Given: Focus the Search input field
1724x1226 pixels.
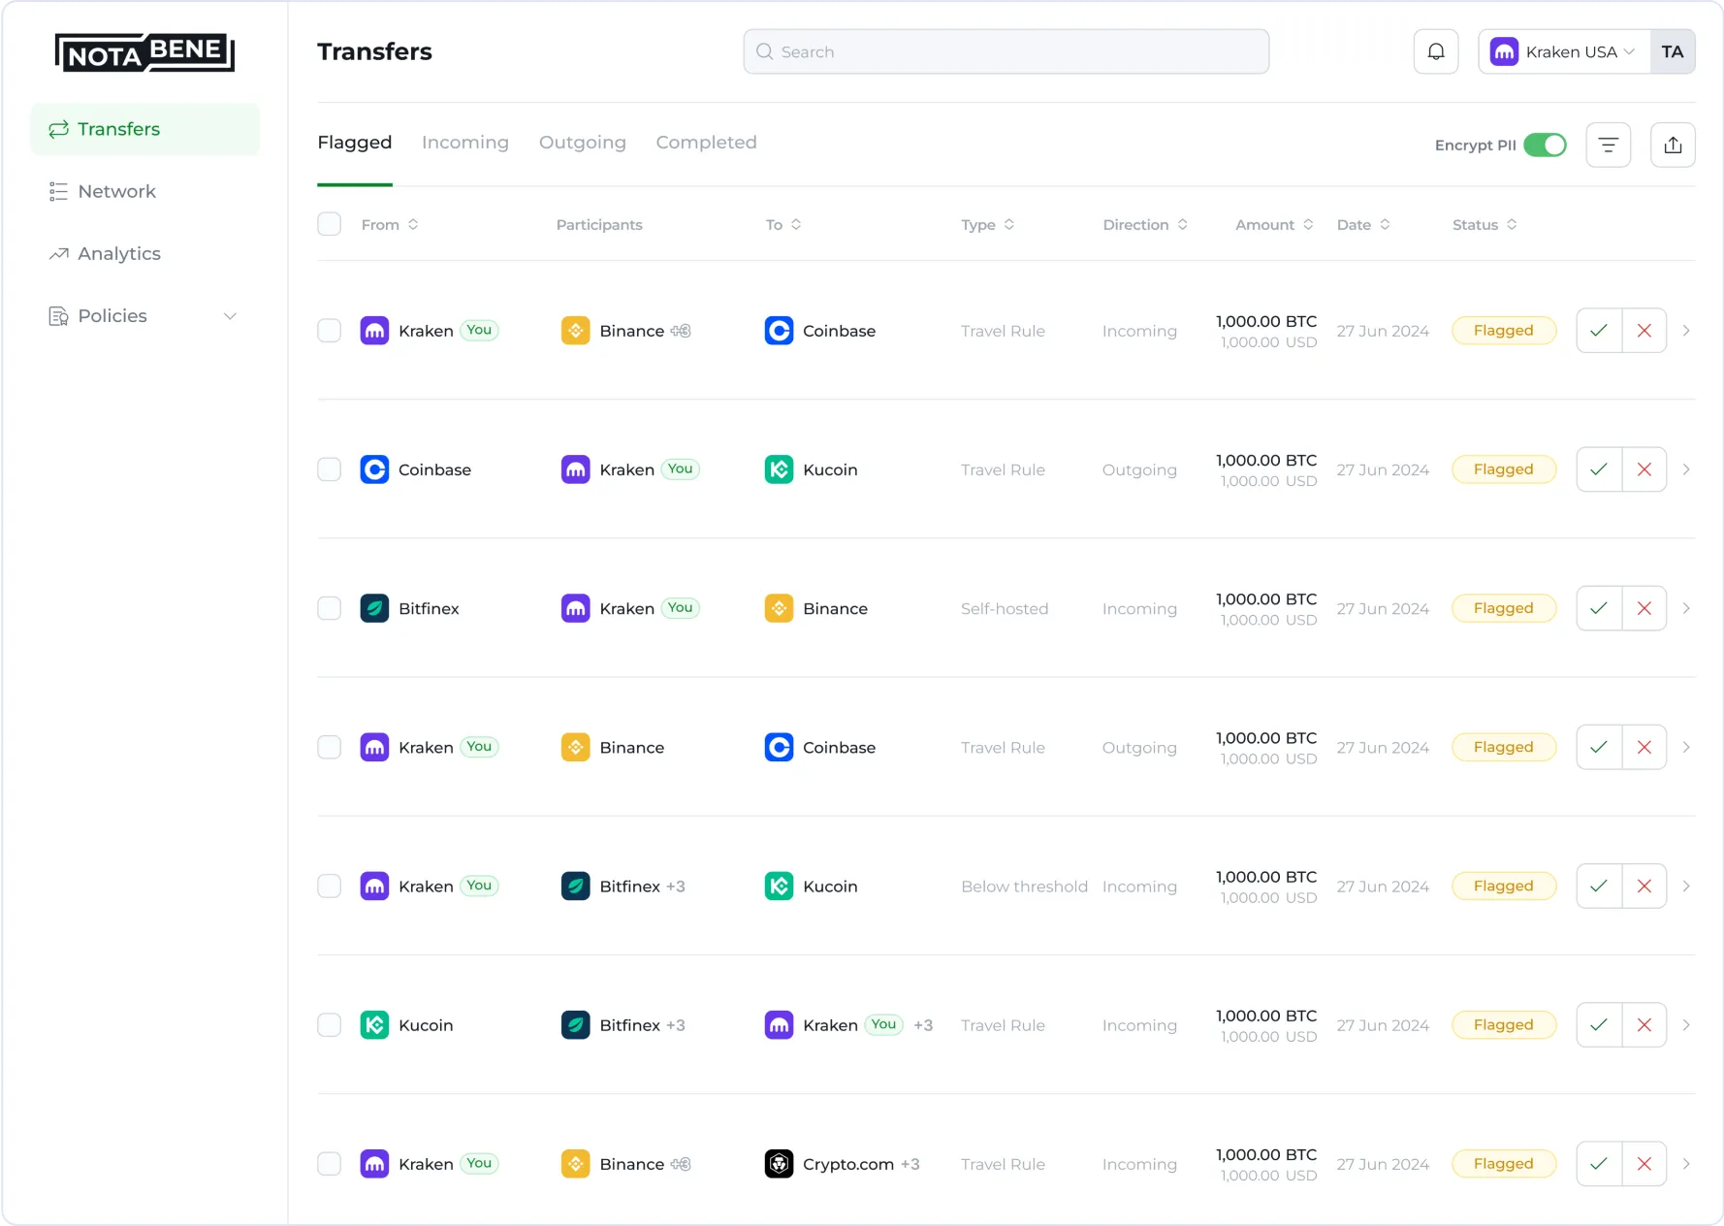Looking at the screenshot, I should 1006,51.
